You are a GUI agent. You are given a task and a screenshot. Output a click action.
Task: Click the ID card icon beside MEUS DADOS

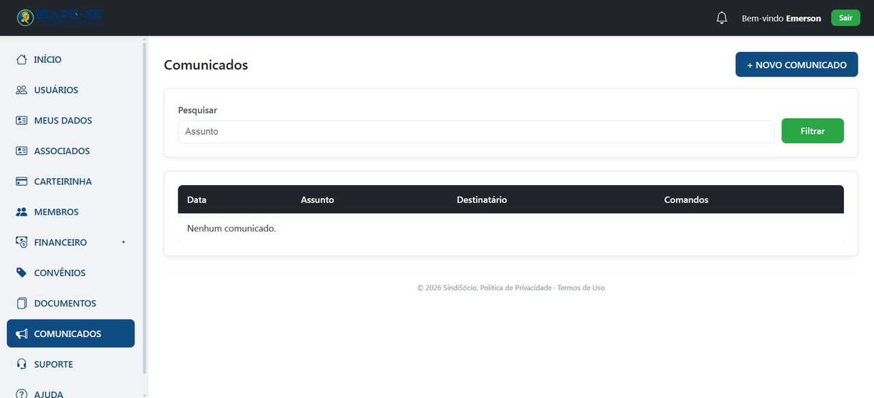tap(22, 120)
